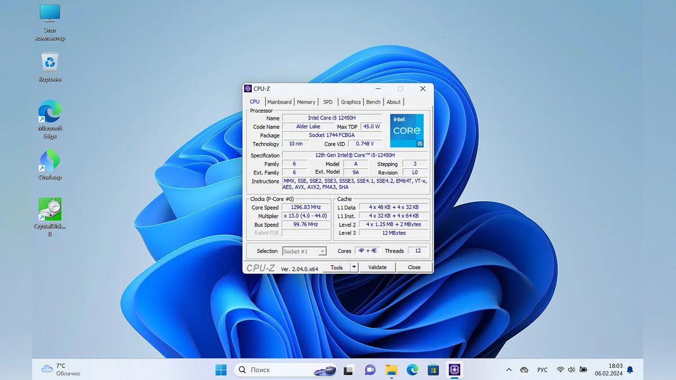This screenshot has width=676, height=380.
Task: Open the OneLeap desktop shortcut
Action: pos(50,161)
